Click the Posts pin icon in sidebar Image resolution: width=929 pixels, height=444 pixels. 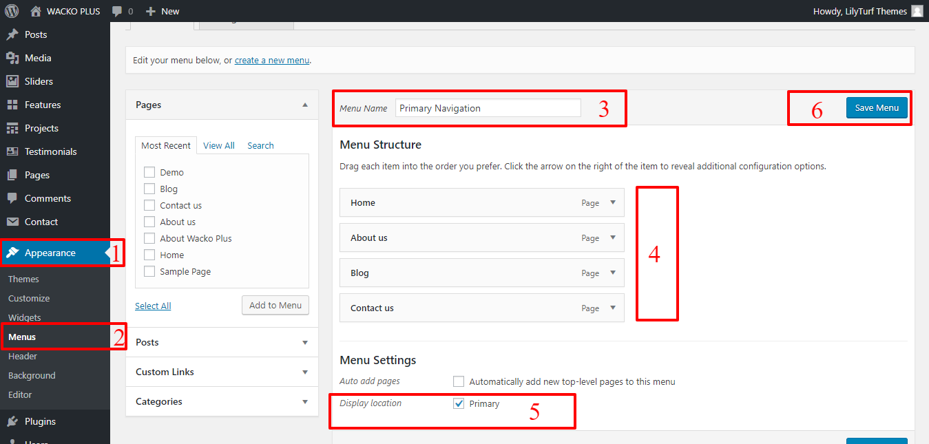pyautogui.click(x=12, y=34)
